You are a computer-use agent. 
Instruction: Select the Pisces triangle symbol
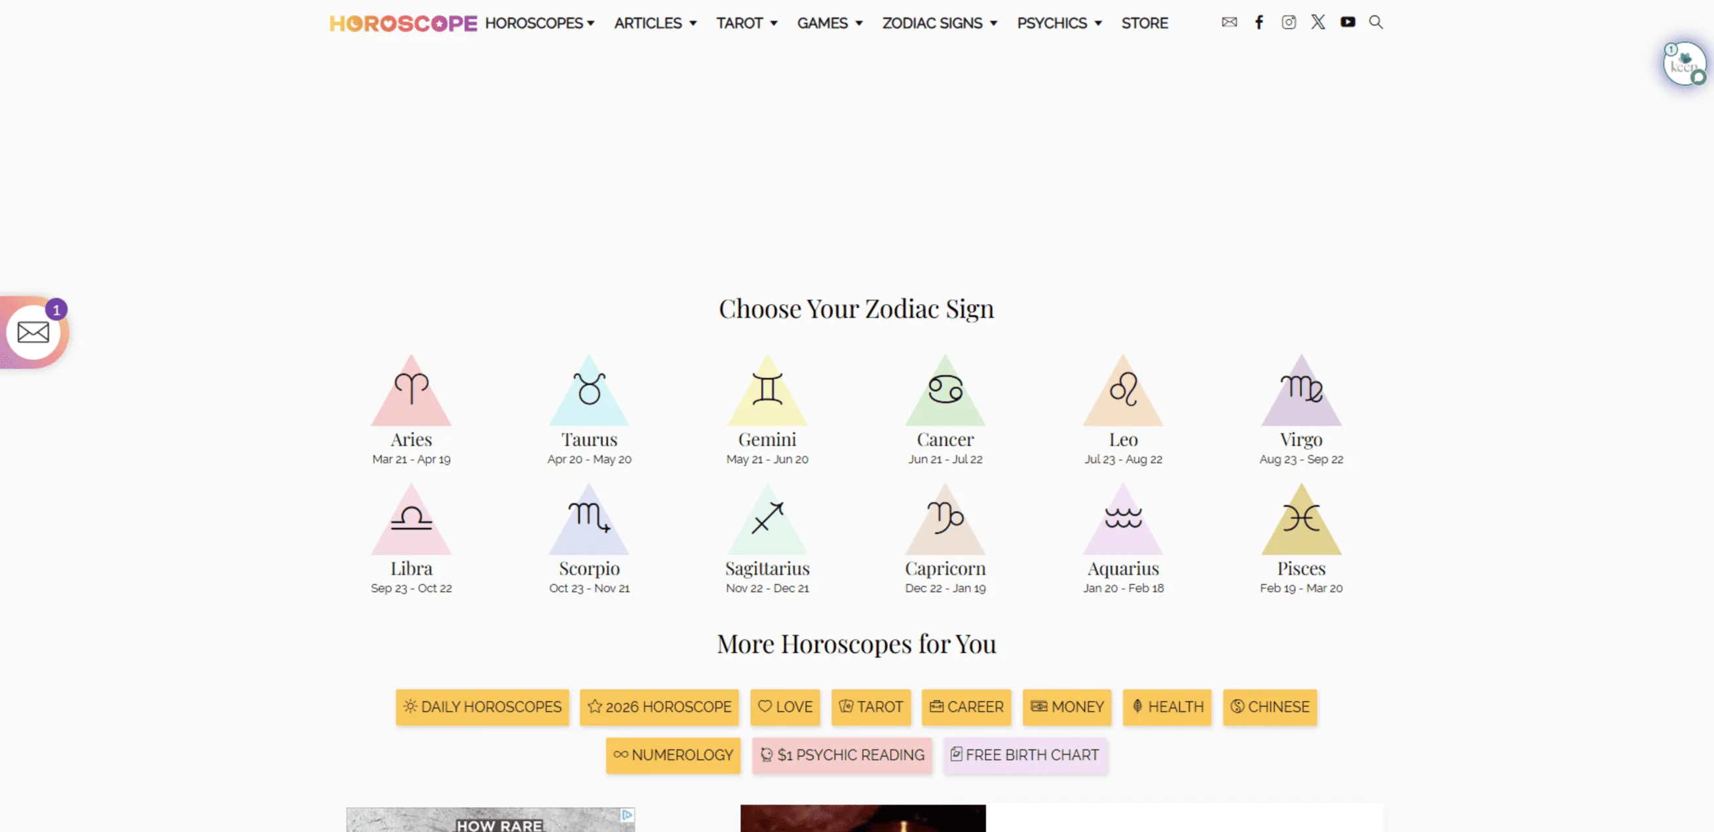[1301, 520]
